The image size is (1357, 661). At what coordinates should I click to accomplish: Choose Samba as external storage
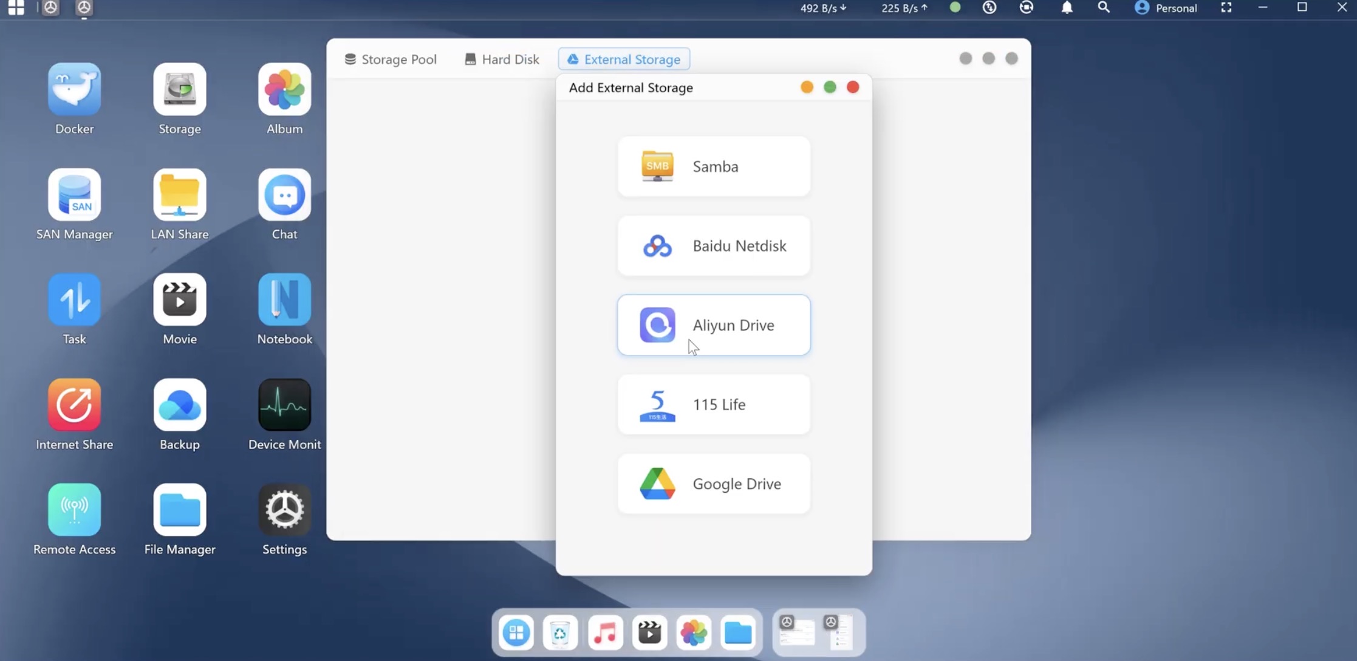click(714, 166)
